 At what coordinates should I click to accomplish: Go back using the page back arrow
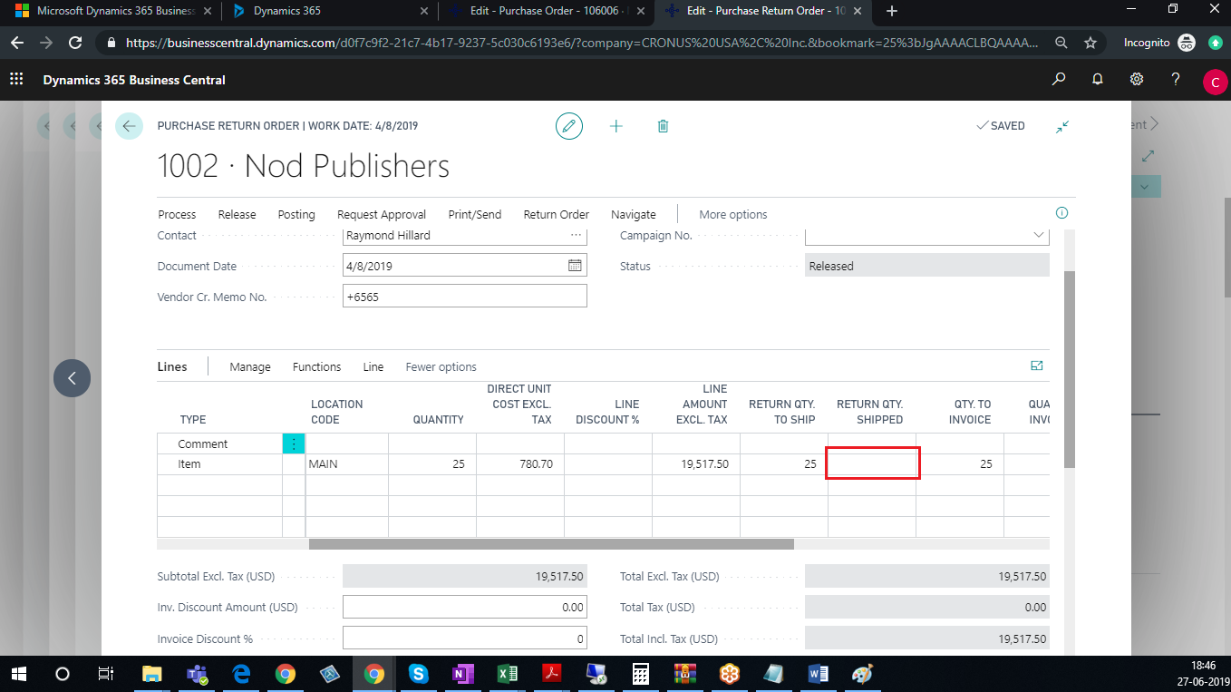tap(129, 126)
